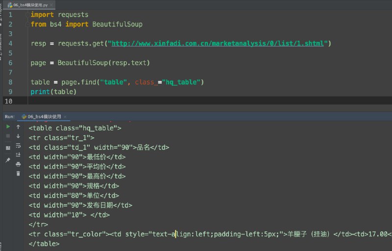Click the up arrow in run toolbar
Screen dimensions: 392x251
[x=18, y=127]
